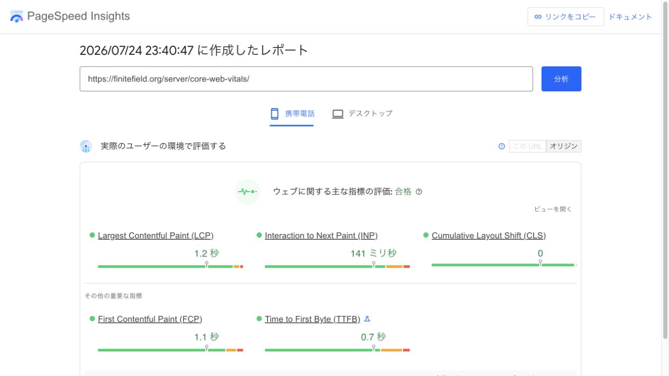The height and width of the screenshot is (376, 669).
Task: Click the link icon in copy-link button
Action: coord(538,17)
